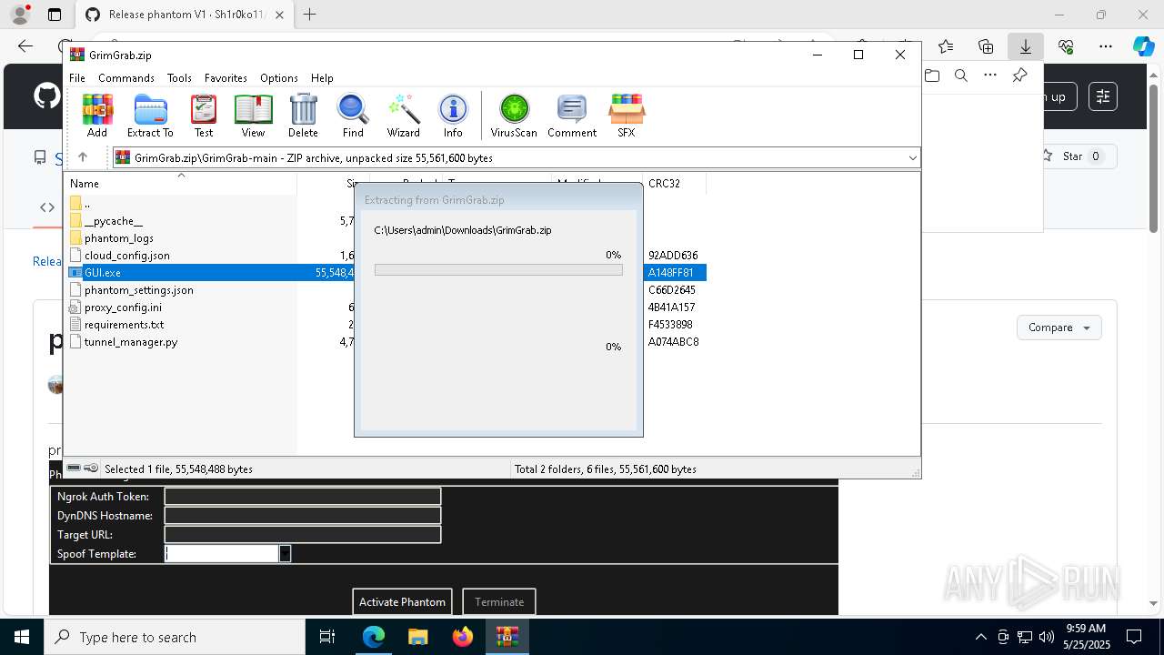Image resolution: width=1164 pixels, height=655 pixels.
Task: Click the View toolbar icon
Action: coord(253,116)
